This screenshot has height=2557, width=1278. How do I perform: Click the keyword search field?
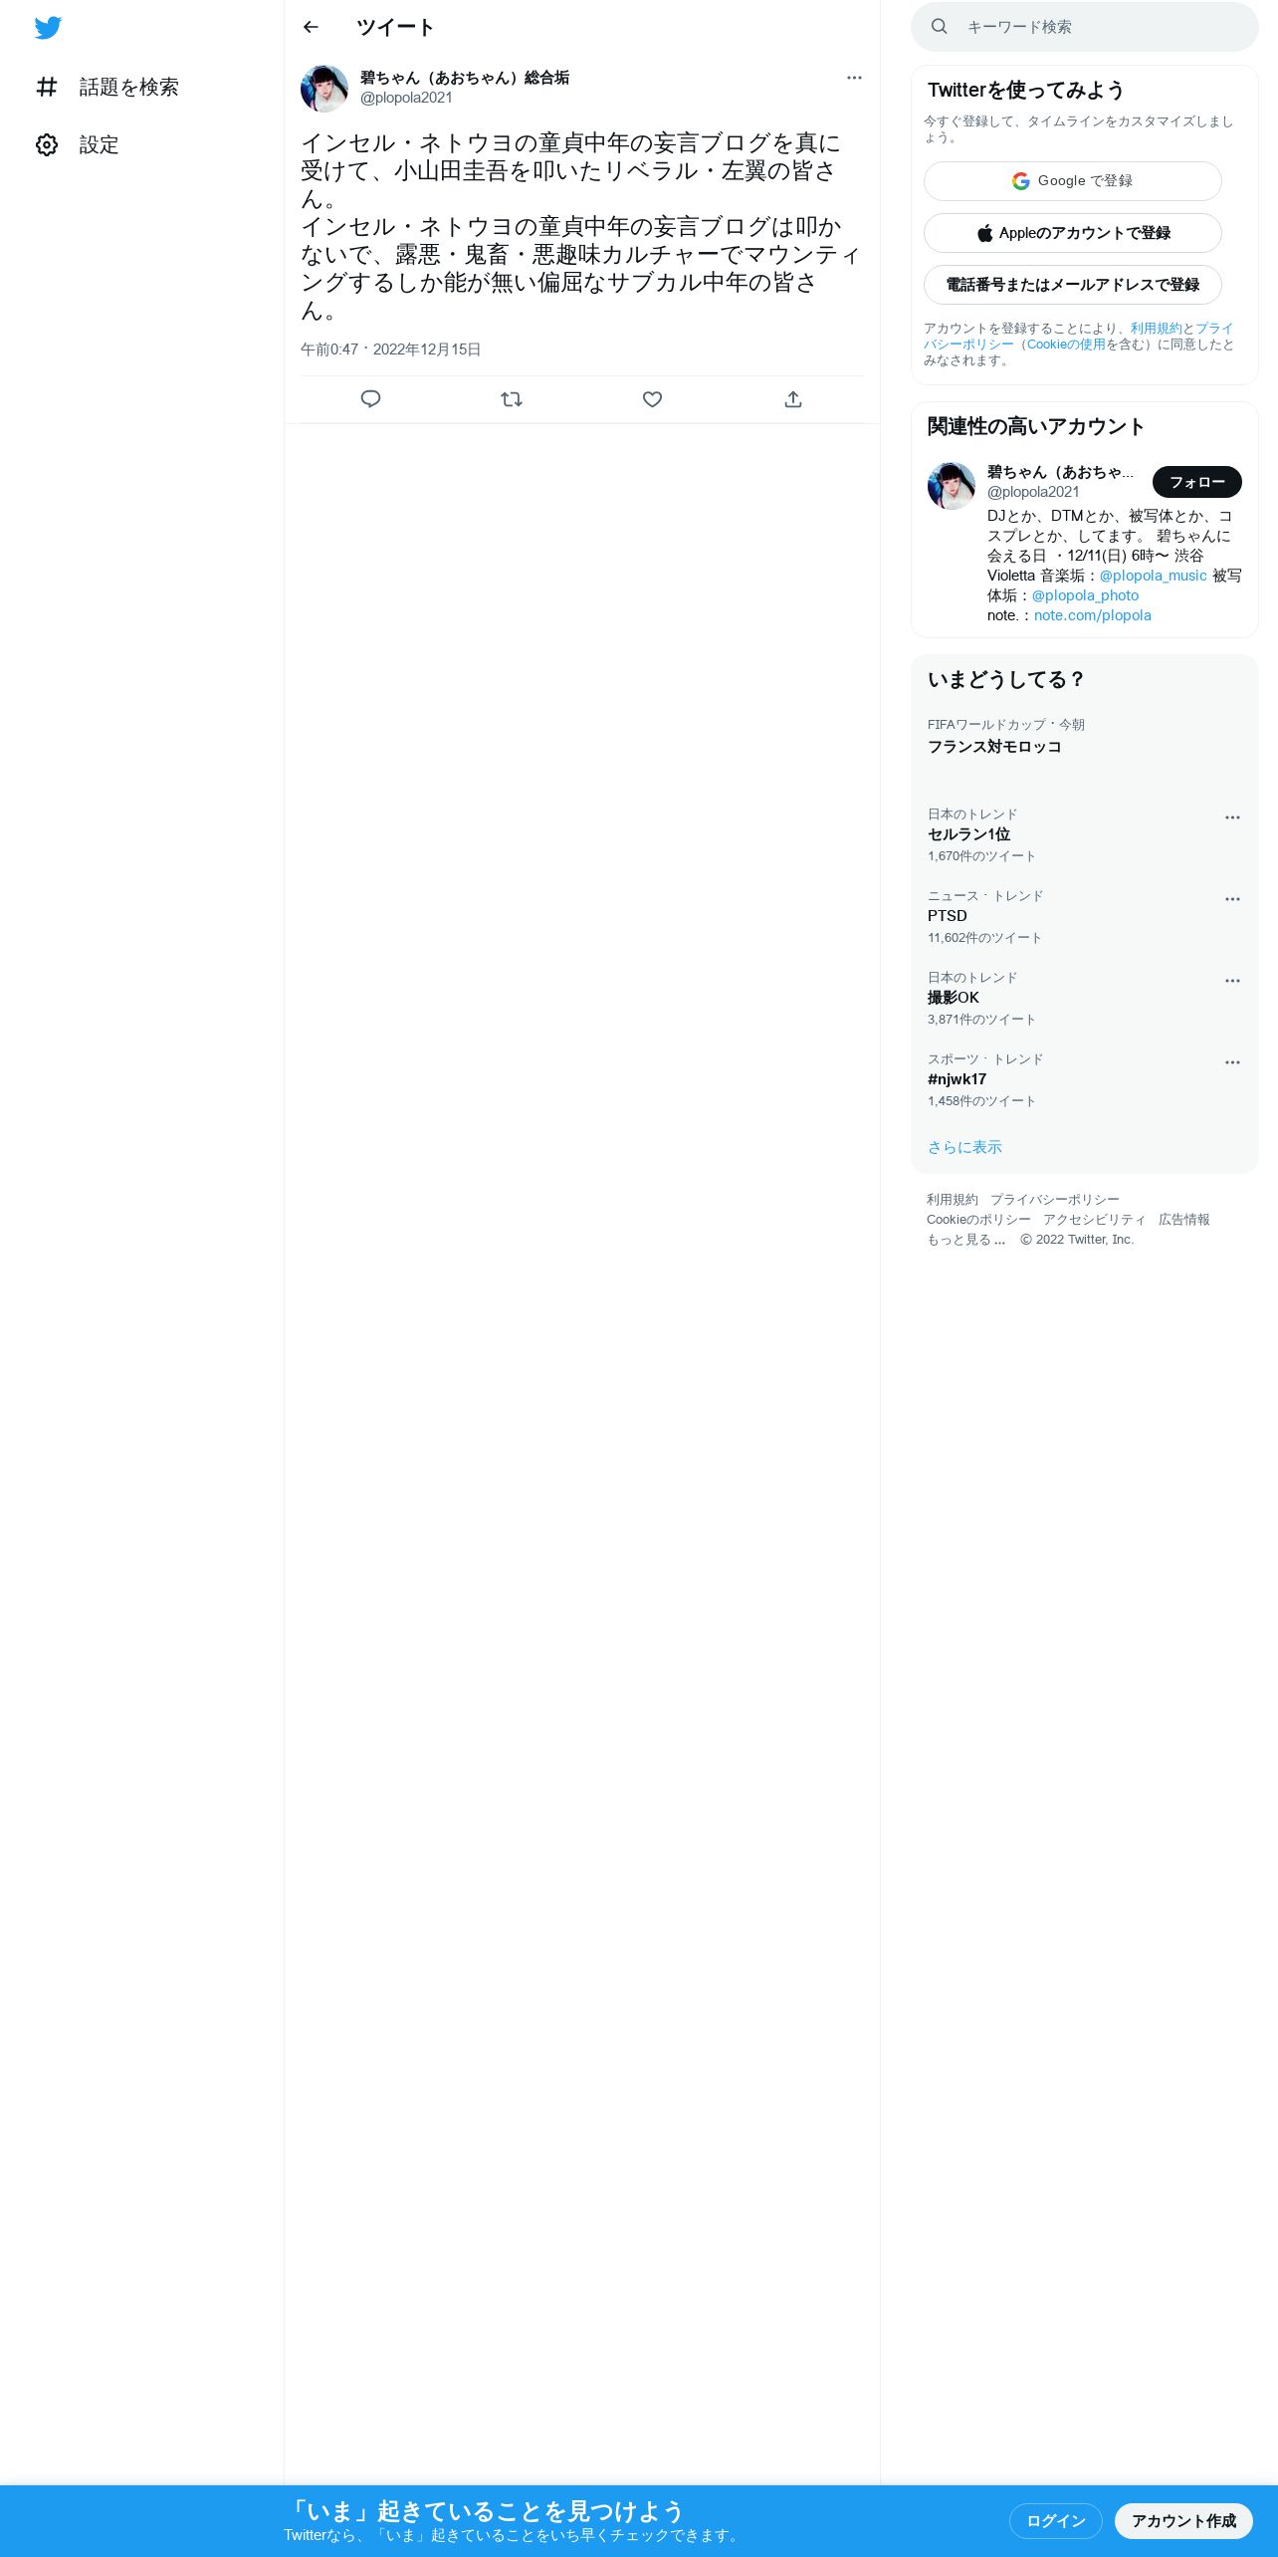point(1085,27)
